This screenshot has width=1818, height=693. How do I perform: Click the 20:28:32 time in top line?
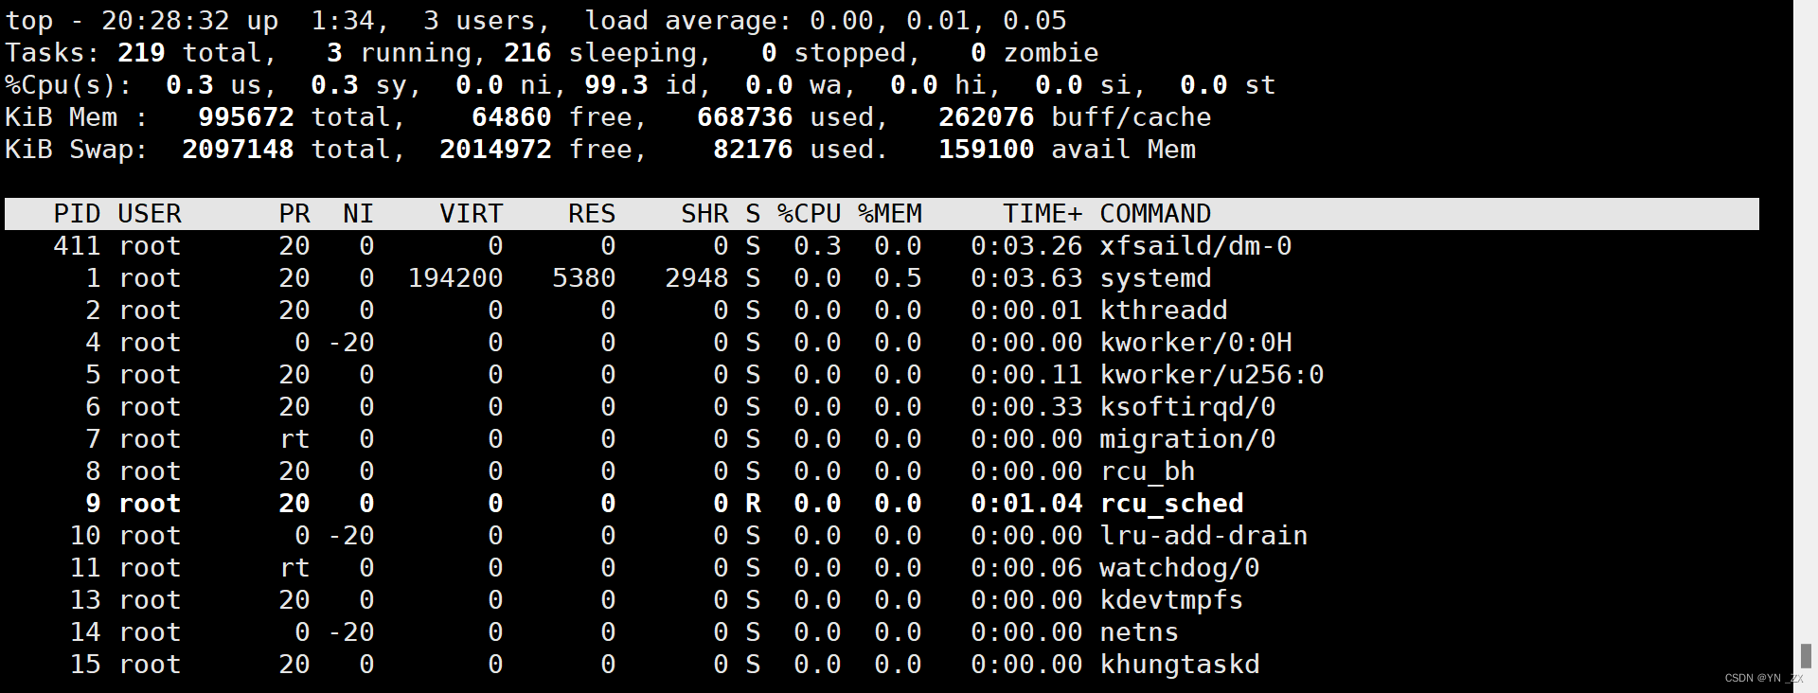[x=166, y=21]
